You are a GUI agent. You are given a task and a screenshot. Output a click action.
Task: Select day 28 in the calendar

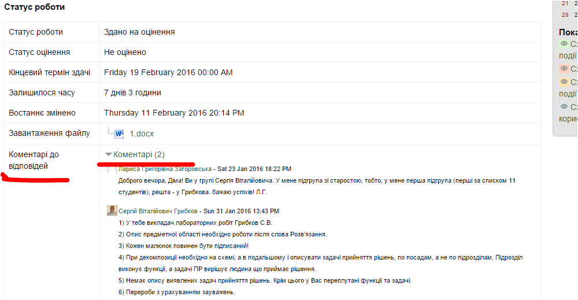click(x=565, y=15)
